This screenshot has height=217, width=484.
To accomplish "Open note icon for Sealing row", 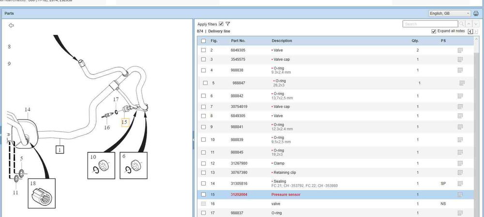I will point(460,183).
